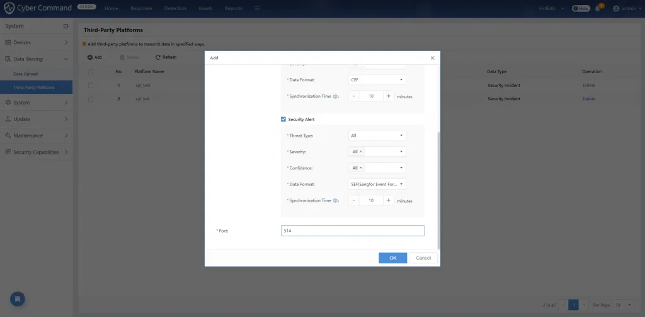
Task: Click the Update sidebar icon
Action: (x=8, y=119)
